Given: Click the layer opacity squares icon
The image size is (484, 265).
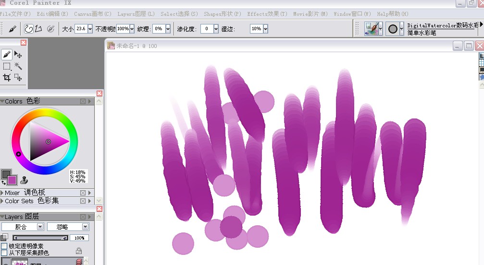Looking at the screenshot, I should (x=4, y=237).
